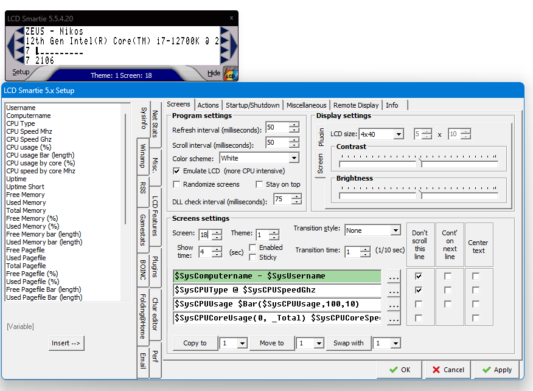Uncheck Don't scroll this line for the first line
The width and height of the screenshot is (533, 391).
(420, 275)
